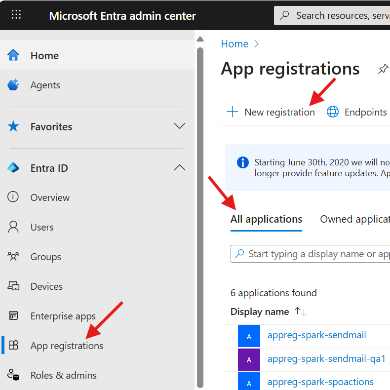Click the Devices icon in sidebar
The height and width of the screenshot is (390, 390).
[13, 286]
